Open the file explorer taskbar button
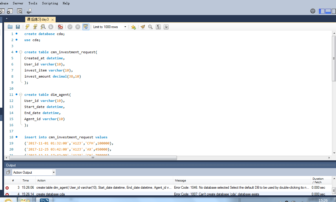 click(25, 200)
